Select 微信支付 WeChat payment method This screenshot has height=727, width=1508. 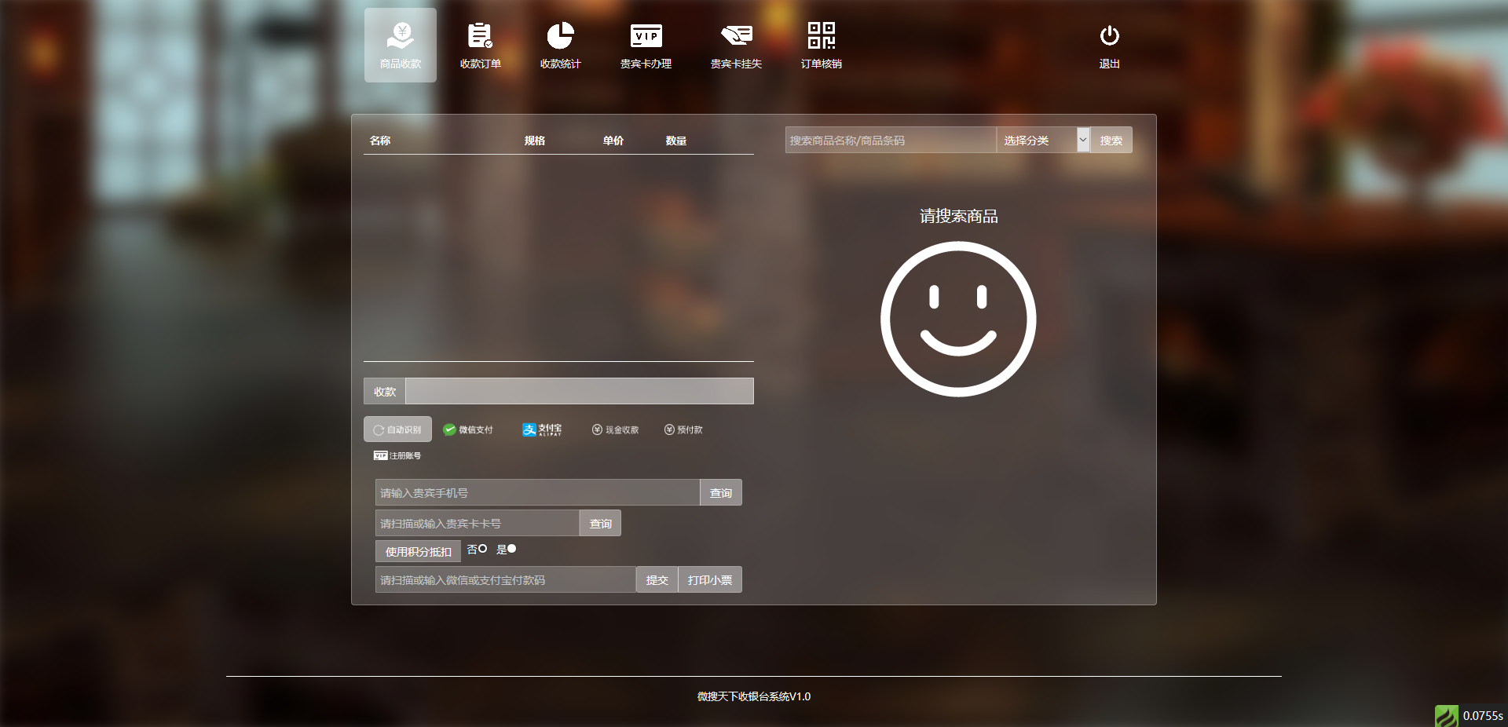(x=468, y=429)
